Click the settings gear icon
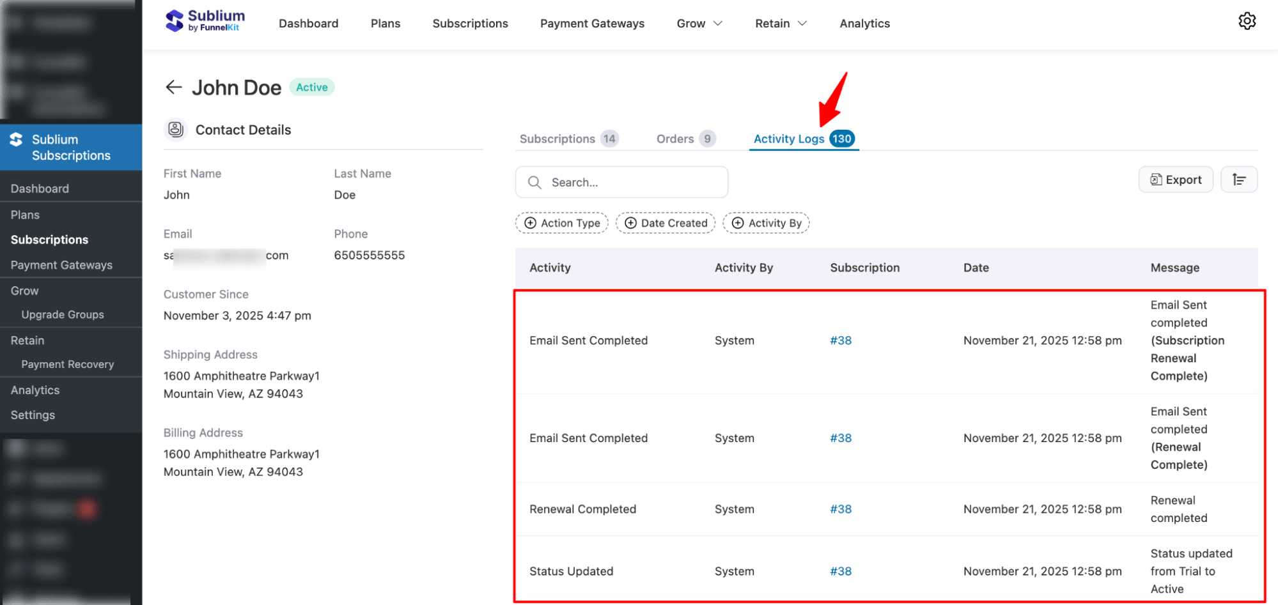The image size is (1278, 605). tap(1247, 21)
